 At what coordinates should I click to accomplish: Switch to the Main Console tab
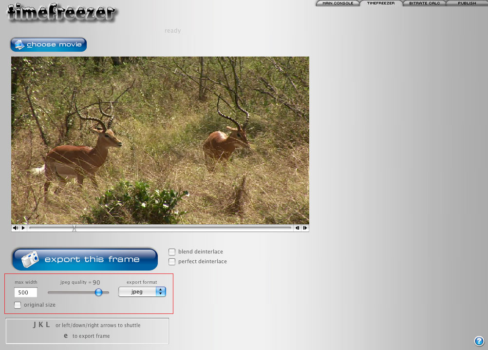tap(338, 3)
